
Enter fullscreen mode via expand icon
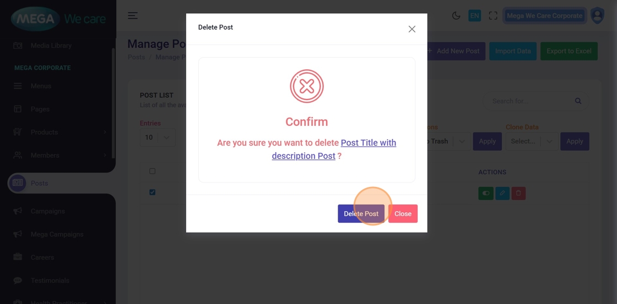[493, 15]
